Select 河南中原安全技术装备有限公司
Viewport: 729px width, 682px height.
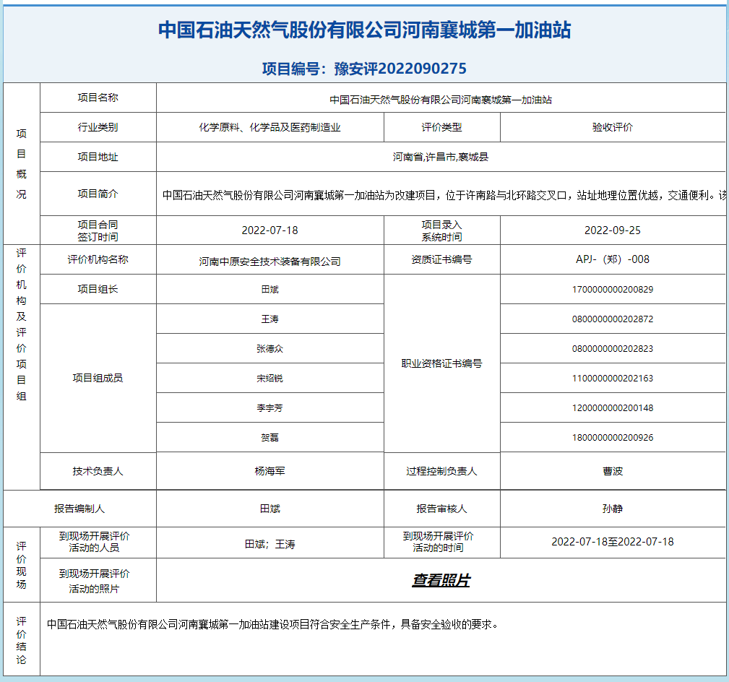pos(269,262)
